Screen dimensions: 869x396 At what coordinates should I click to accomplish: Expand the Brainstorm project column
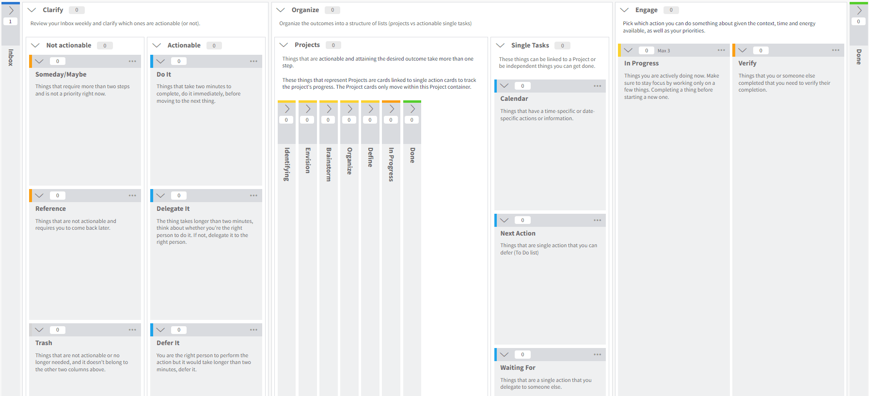[329, 109]
